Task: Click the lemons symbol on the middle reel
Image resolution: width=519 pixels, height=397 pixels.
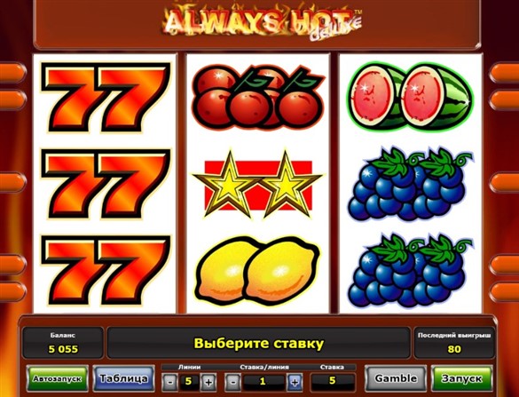Action: point(258,271)
